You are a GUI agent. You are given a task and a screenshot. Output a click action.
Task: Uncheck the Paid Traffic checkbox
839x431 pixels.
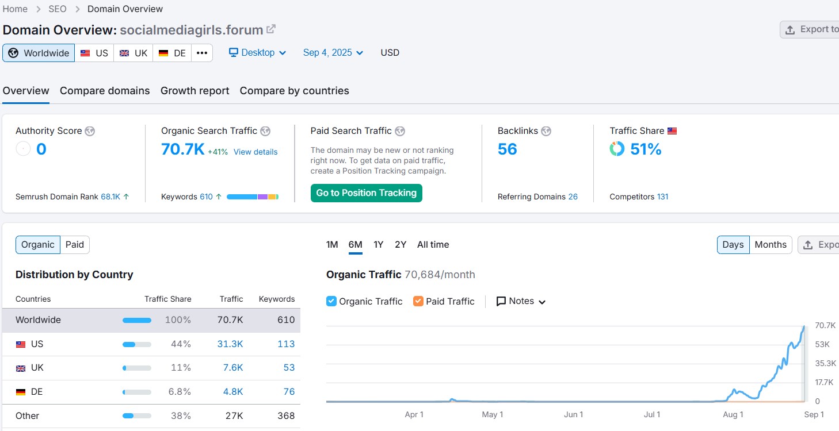click(418, 301)
